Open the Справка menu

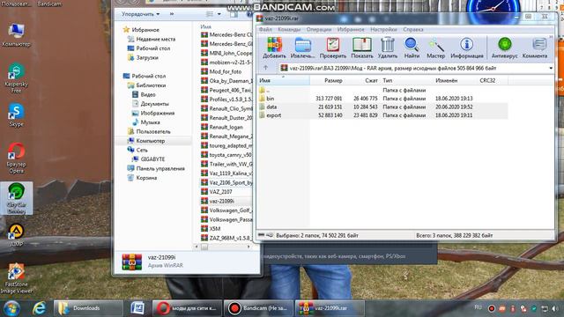pyautogui.click(x=413, y=29)
